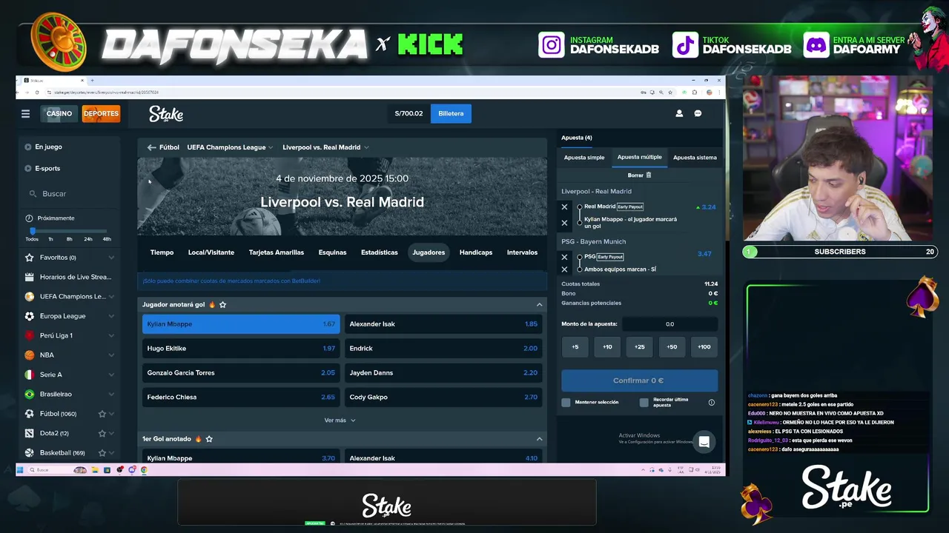The height and width of the screenshot is (533, 949).
Task: Select the Cody Gakpo 2.70 odds
Action: tap(443, 398)
